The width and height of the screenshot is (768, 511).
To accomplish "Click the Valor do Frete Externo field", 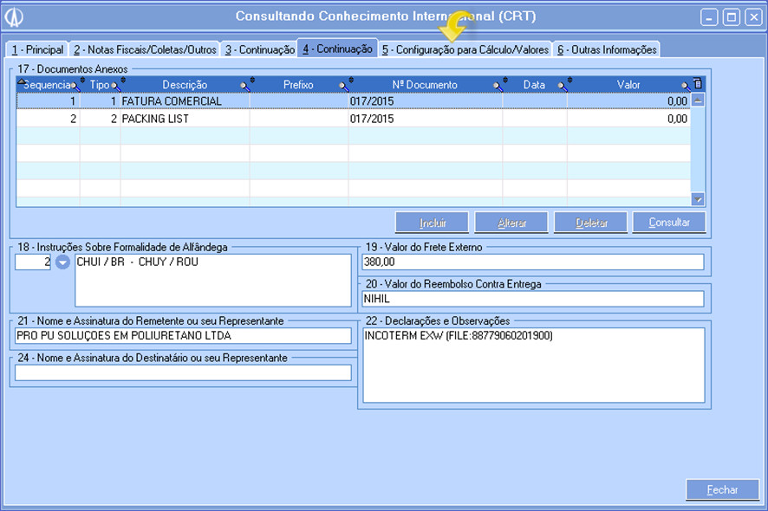I will click(533, 262).
